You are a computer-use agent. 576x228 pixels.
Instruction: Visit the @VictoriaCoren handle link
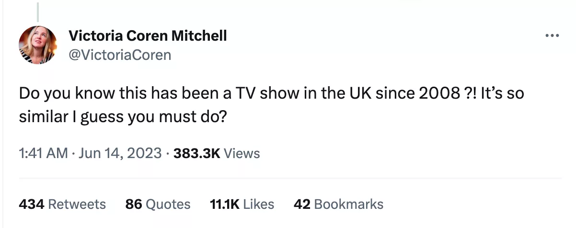pos(120,55)
